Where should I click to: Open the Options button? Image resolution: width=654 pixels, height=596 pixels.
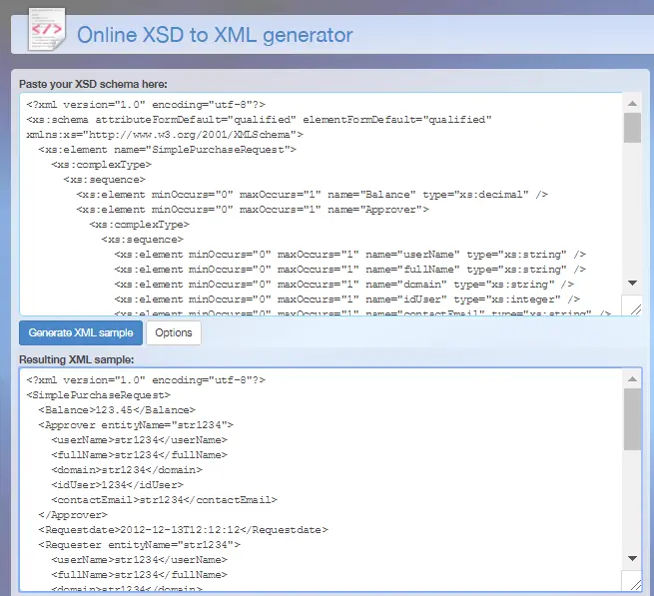[x=174, y=332]
